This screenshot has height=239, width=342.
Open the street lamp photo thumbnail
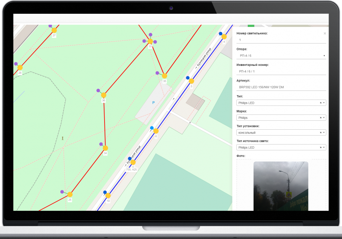pos(281,186)
